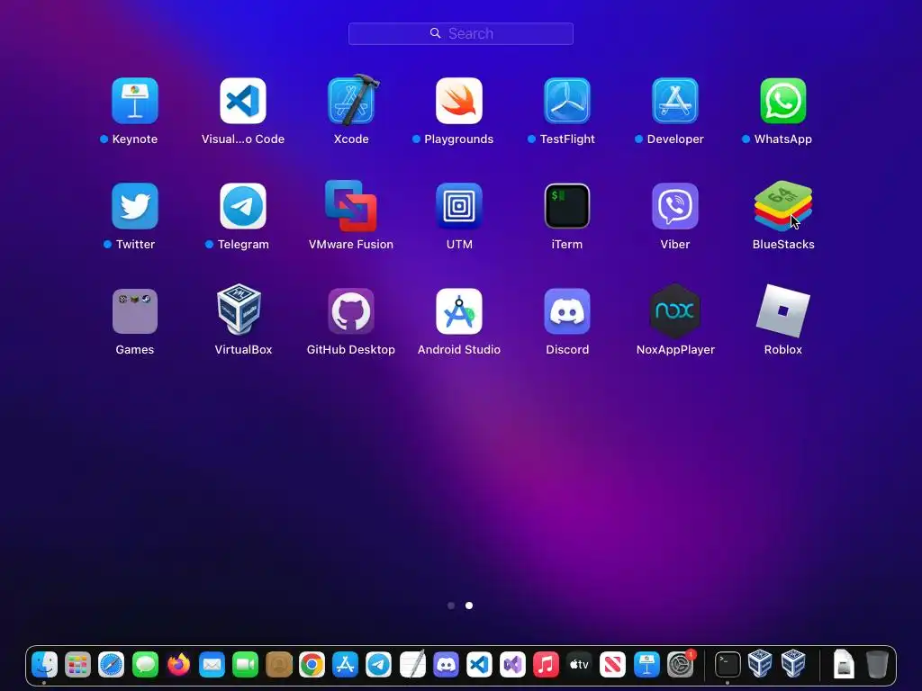The image size is (922, 691).
Task: Open News app in the Dock
Action: (612, 665)
